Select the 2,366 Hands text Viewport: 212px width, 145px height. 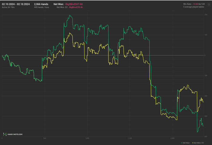(41, 4)
